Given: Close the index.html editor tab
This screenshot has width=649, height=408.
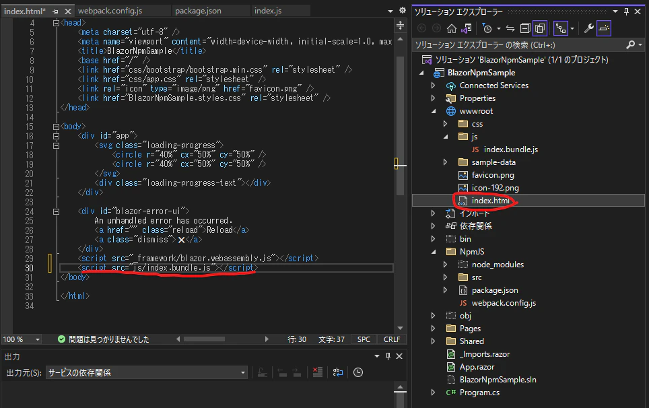Looking at the screenshot, I should coord(68,11).
